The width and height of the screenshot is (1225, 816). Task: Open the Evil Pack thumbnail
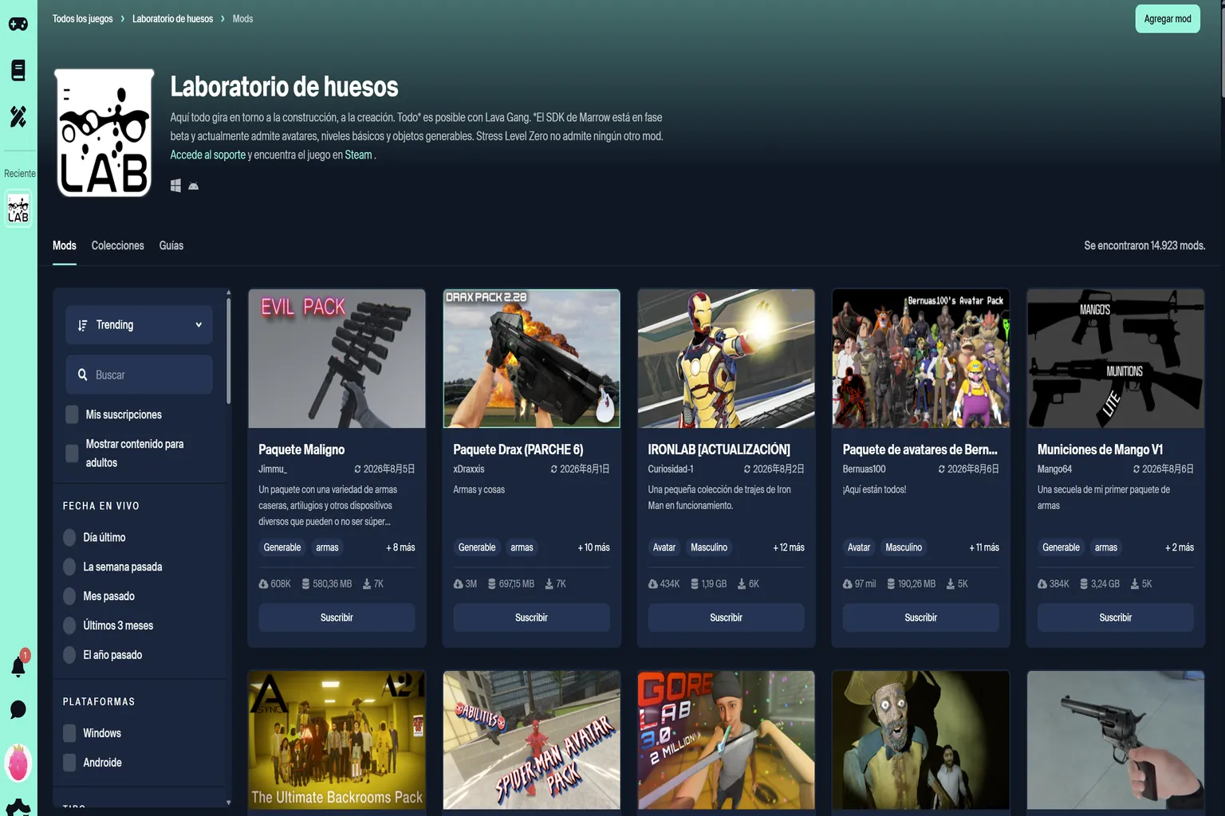pyautogui.click(x=337, y=359)
